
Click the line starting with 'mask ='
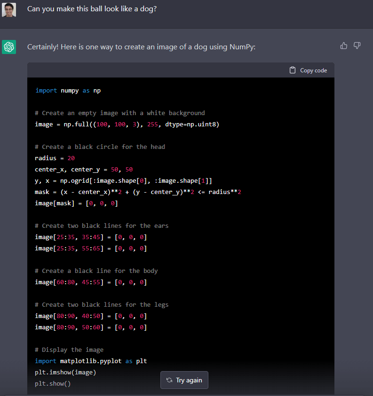[138, 192]
